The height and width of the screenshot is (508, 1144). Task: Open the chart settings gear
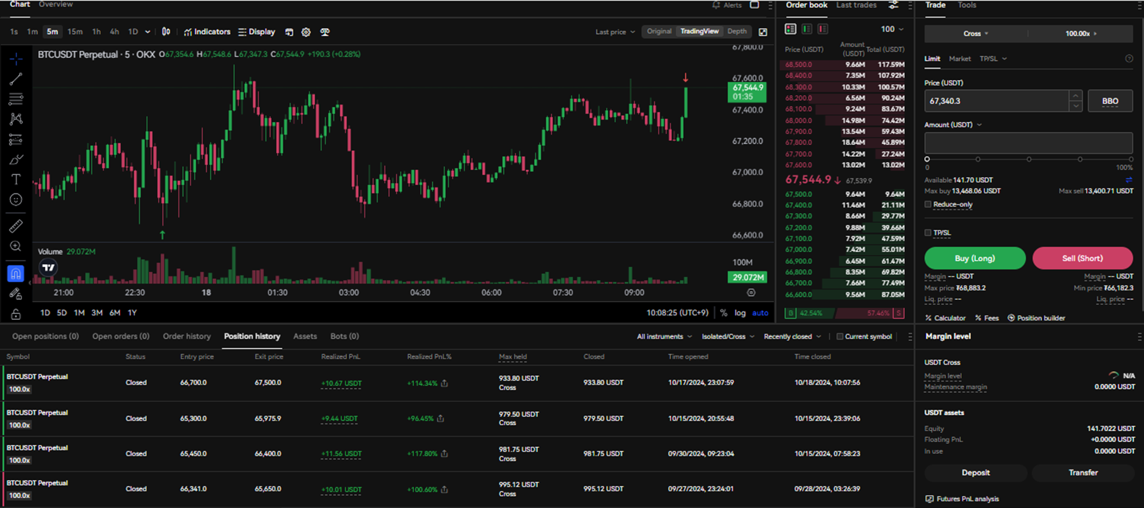[x=306, y=32]
